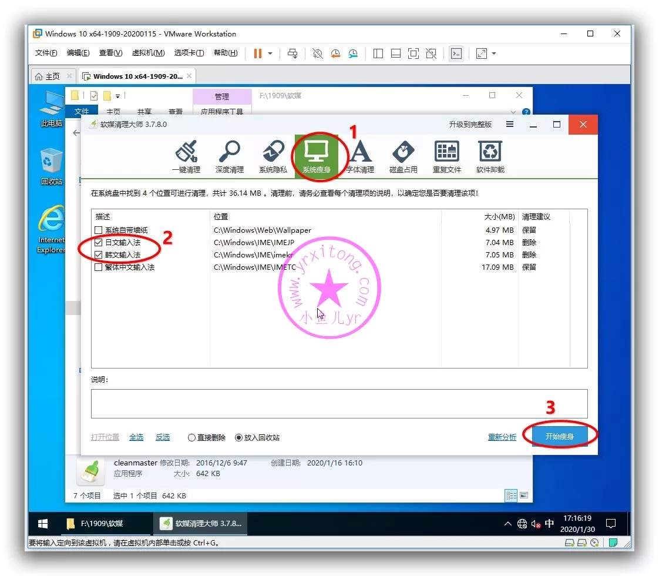Select the 直接删除 radio button
The height and width of the screenshot is (576, 659).
191,438
